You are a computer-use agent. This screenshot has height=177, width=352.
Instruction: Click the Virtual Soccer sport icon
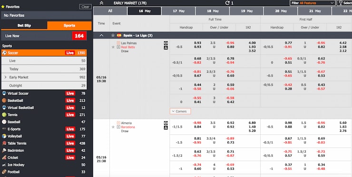point(4,93)
